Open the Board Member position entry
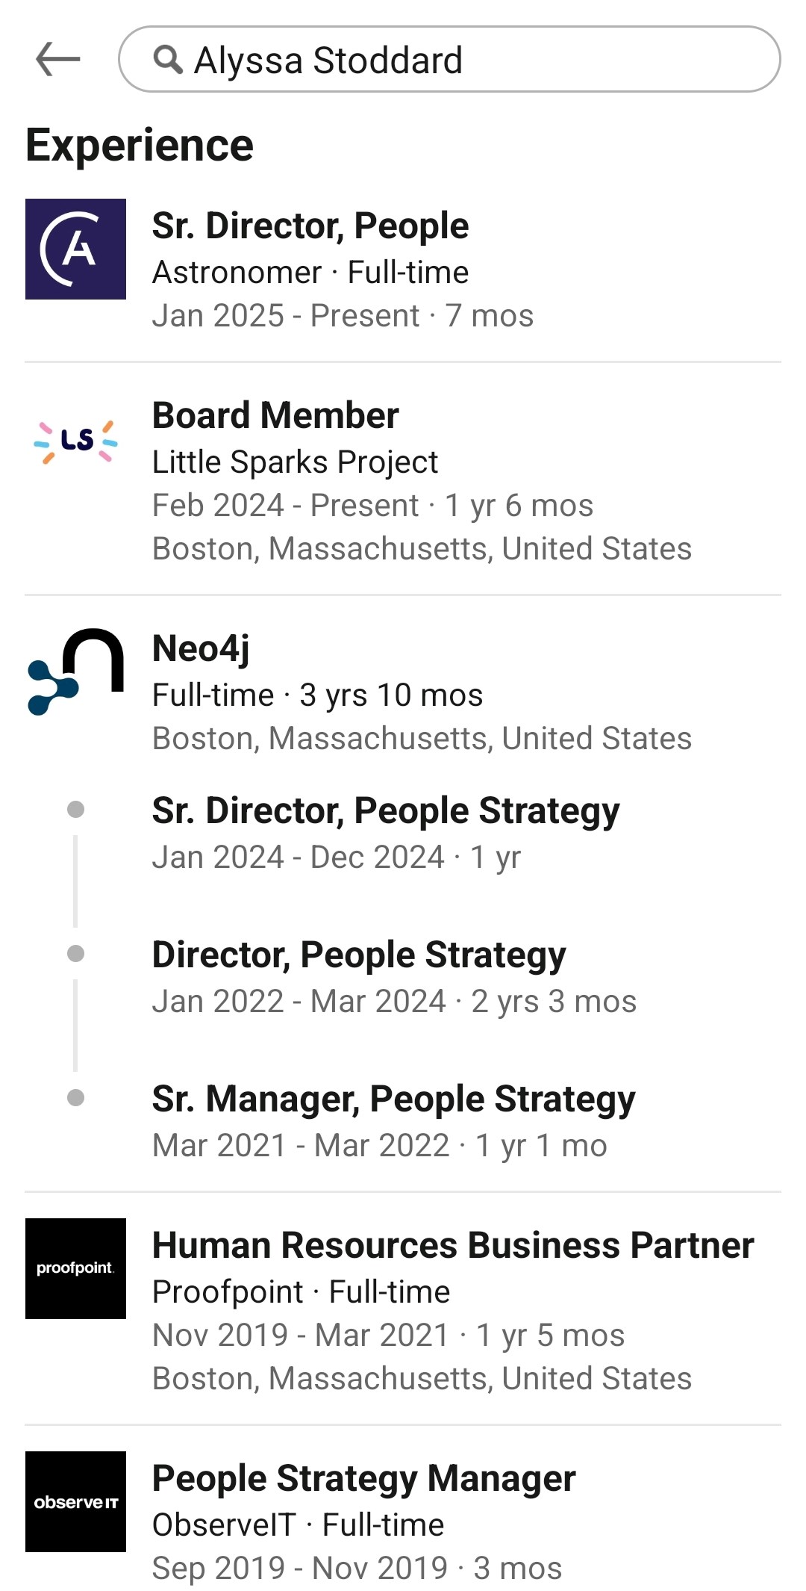806x1591 pixels. point(275,415)
